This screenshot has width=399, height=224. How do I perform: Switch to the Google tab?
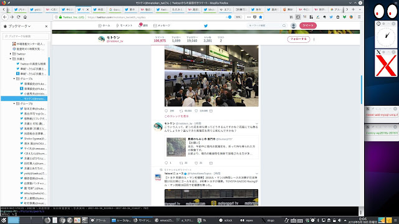(115, 10)
